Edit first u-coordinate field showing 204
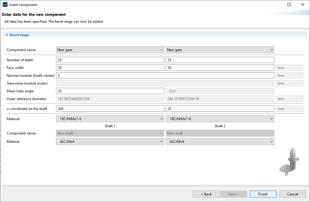This screenshot has height=202, width=310. [110, 109]
